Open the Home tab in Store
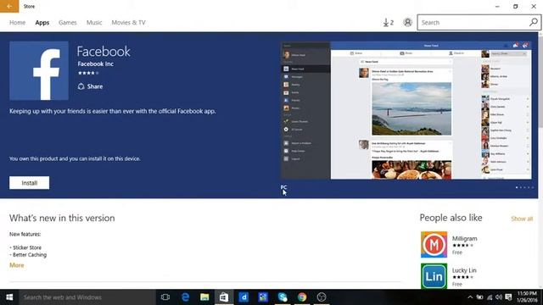This screenshot has height=305, width=543. tap(17, 23)
